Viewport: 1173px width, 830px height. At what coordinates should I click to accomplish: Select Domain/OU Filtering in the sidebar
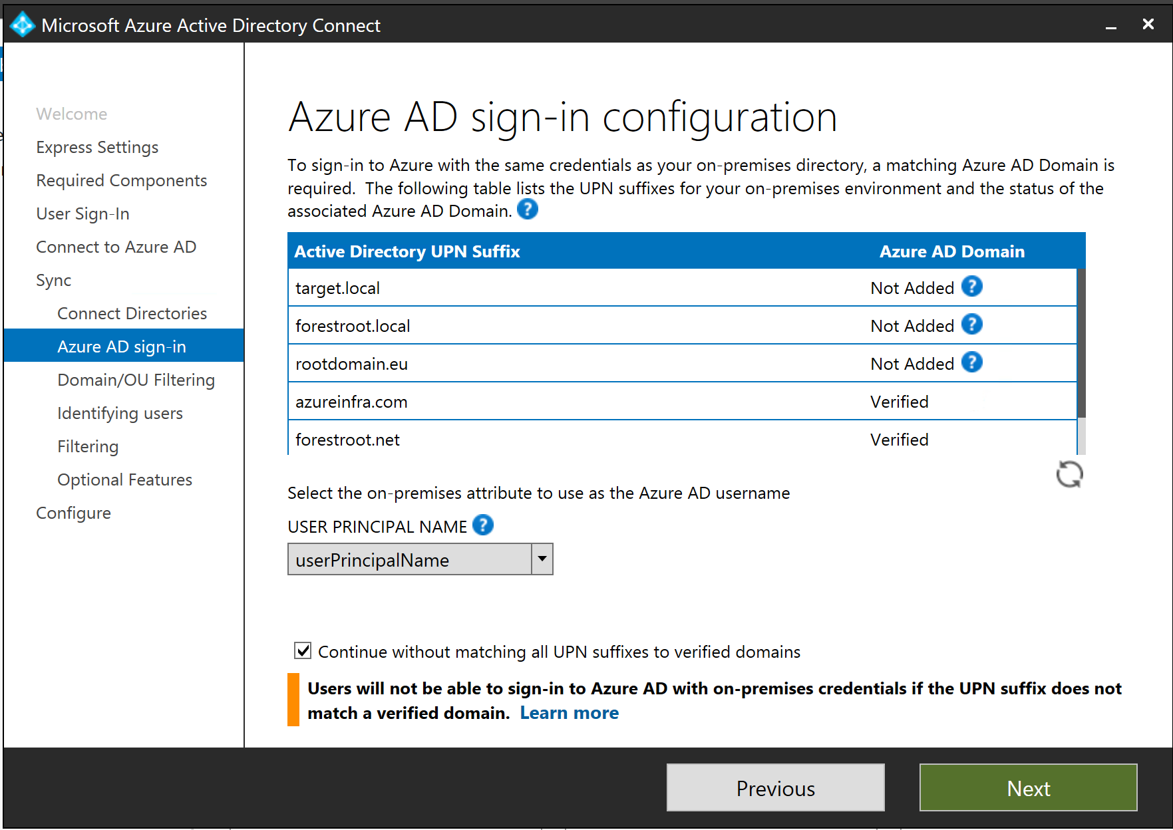click(136, 380)
